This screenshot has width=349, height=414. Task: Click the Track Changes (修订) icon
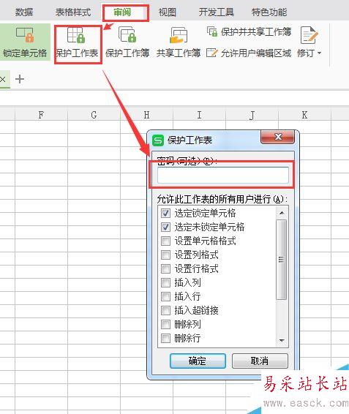click(x=309, y=35)
